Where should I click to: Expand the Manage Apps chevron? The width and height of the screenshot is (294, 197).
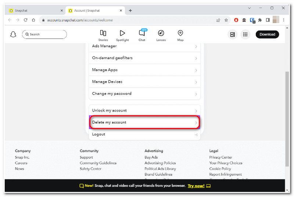(196, 70)
